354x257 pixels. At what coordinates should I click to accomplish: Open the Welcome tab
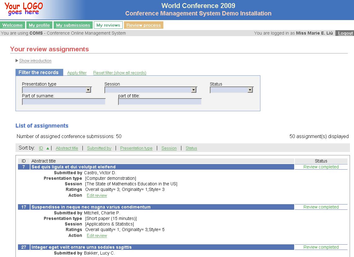pos(12,25)
